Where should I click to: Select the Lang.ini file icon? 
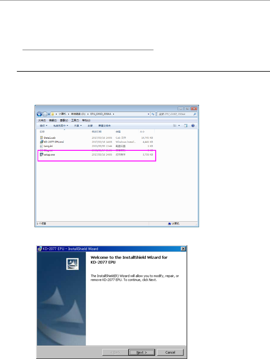click(x=41, y=146)
